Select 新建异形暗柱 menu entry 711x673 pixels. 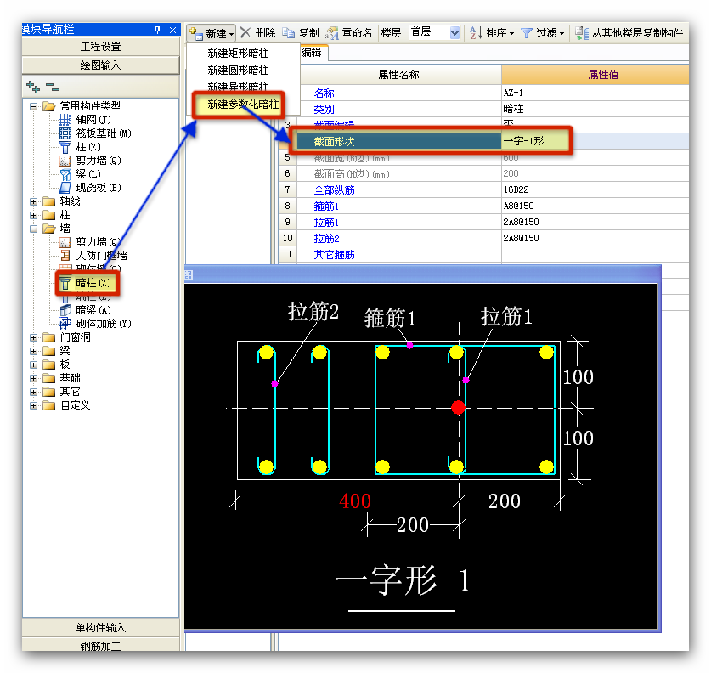239,86
